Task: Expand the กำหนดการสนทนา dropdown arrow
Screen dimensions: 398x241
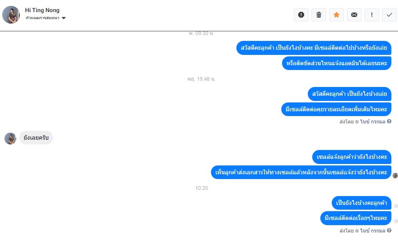Action: 64,18
